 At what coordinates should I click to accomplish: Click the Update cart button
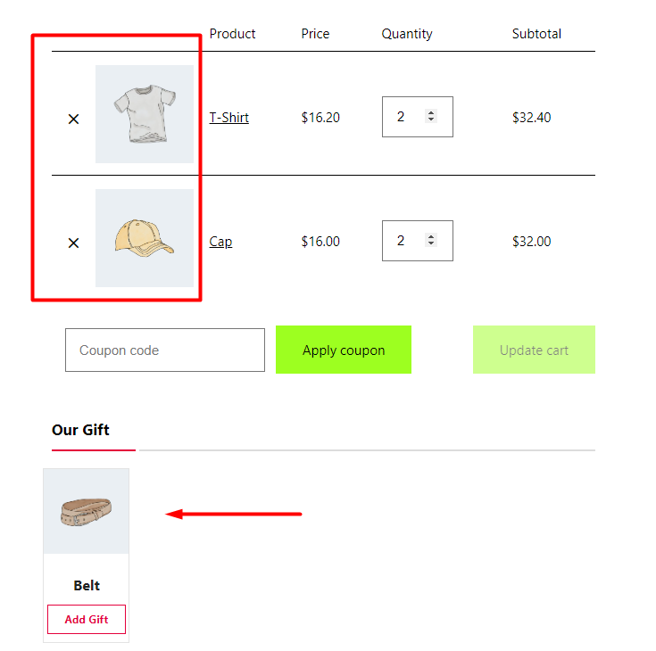click(x=534, y=350)
